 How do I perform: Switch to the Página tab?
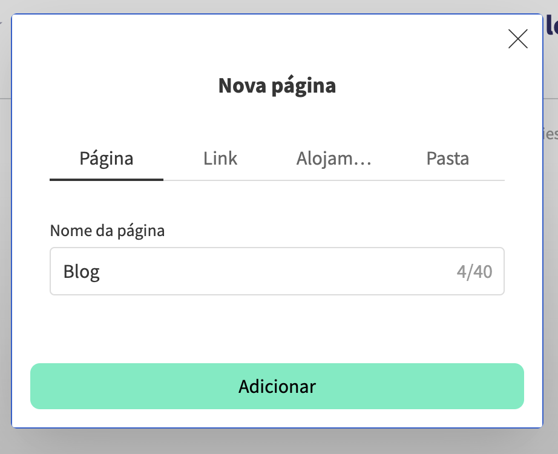click(106, 158)
